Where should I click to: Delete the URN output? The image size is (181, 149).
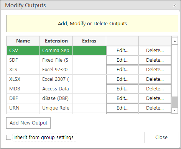155,108
